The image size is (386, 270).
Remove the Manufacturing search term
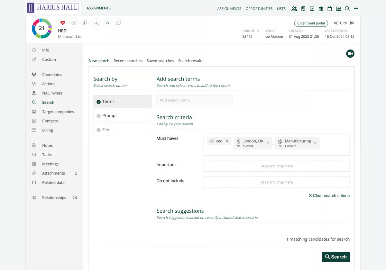pos(315,143)
